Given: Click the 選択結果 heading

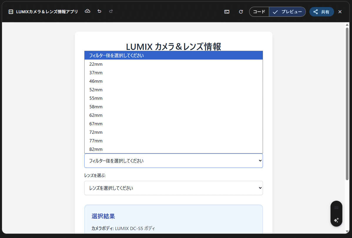Looking at the screenshot, I should coord(103,216).
